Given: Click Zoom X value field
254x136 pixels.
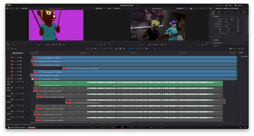Looking at the screenshot, I should coord(226,19).
